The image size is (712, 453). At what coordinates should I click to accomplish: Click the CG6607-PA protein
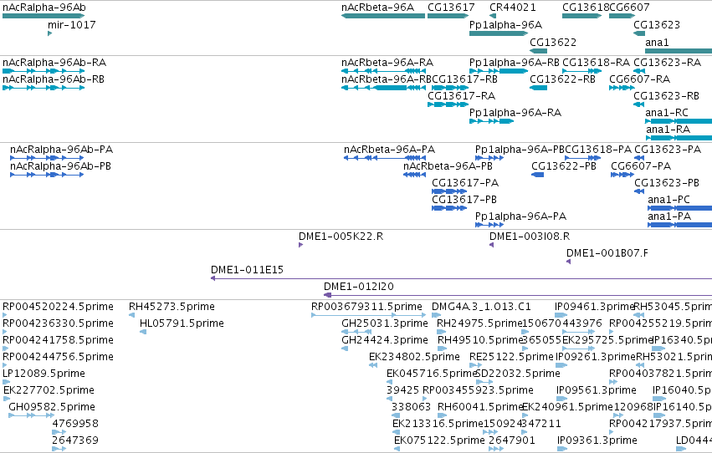coord(622,175)
